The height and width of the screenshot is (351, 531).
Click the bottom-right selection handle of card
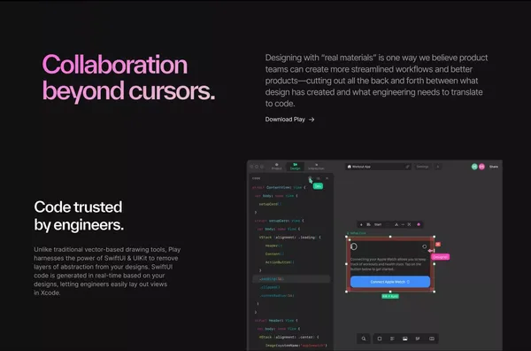tap(435, 292)
